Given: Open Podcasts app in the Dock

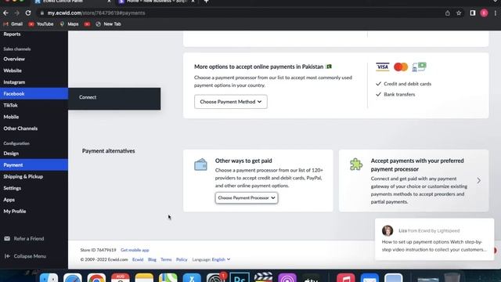Looking at the screenshot, I should (287, 278).
